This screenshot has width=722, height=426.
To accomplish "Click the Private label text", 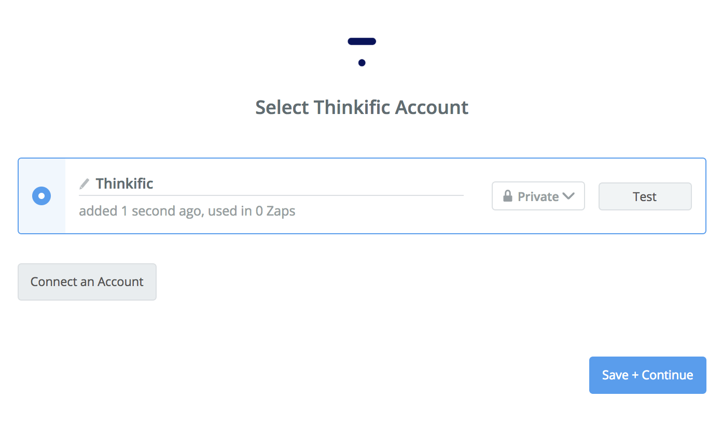I will tap(538, 196).
